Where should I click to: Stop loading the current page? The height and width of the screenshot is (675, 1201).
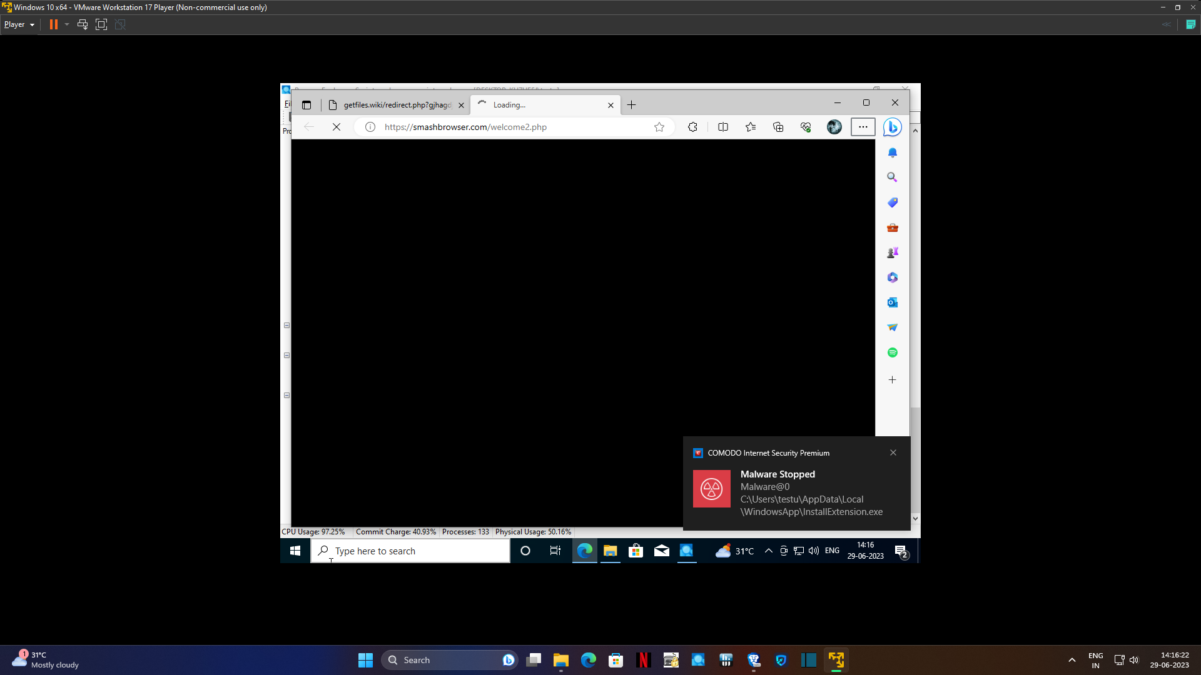337,127
